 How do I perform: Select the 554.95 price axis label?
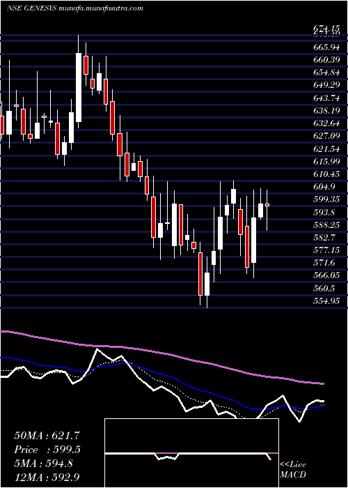326,301
